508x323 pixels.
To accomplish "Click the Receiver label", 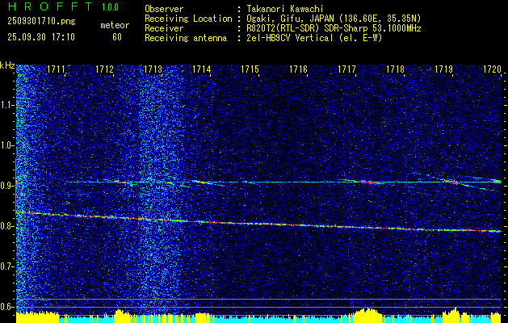I will coord(164,28).
